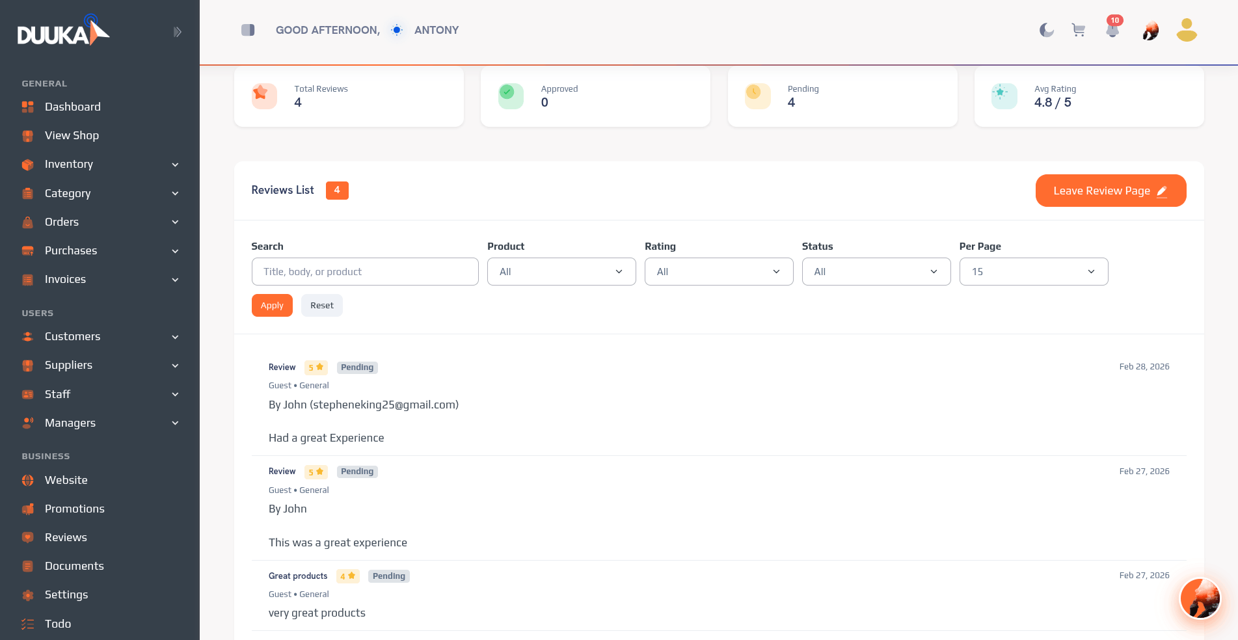Open the floating chat avatar bubble
The height and width of the screenshot is (640, 1238).
click(x=1200, y=598)
